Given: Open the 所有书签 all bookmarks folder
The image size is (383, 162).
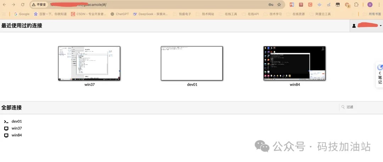Looking at the screenshot, I should tap(372, 14).
